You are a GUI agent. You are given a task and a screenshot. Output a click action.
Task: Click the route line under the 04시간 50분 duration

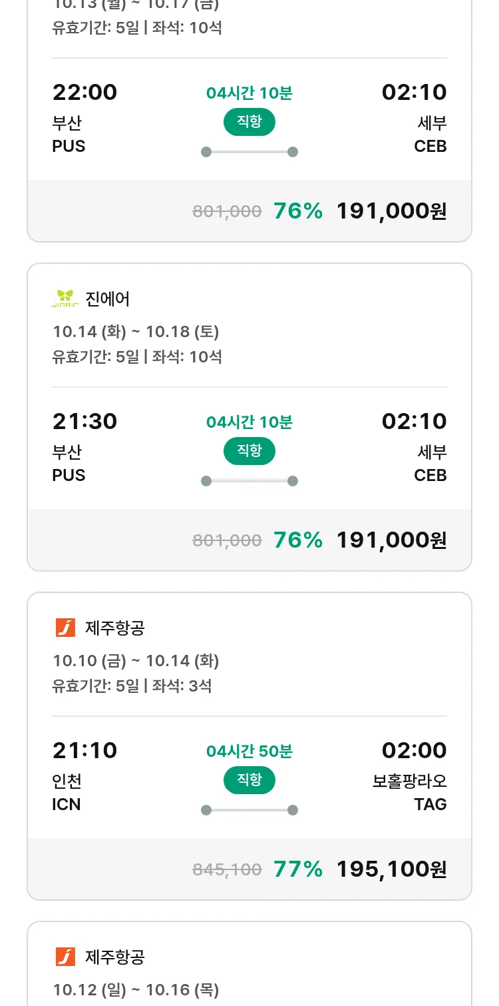point(249,810)
